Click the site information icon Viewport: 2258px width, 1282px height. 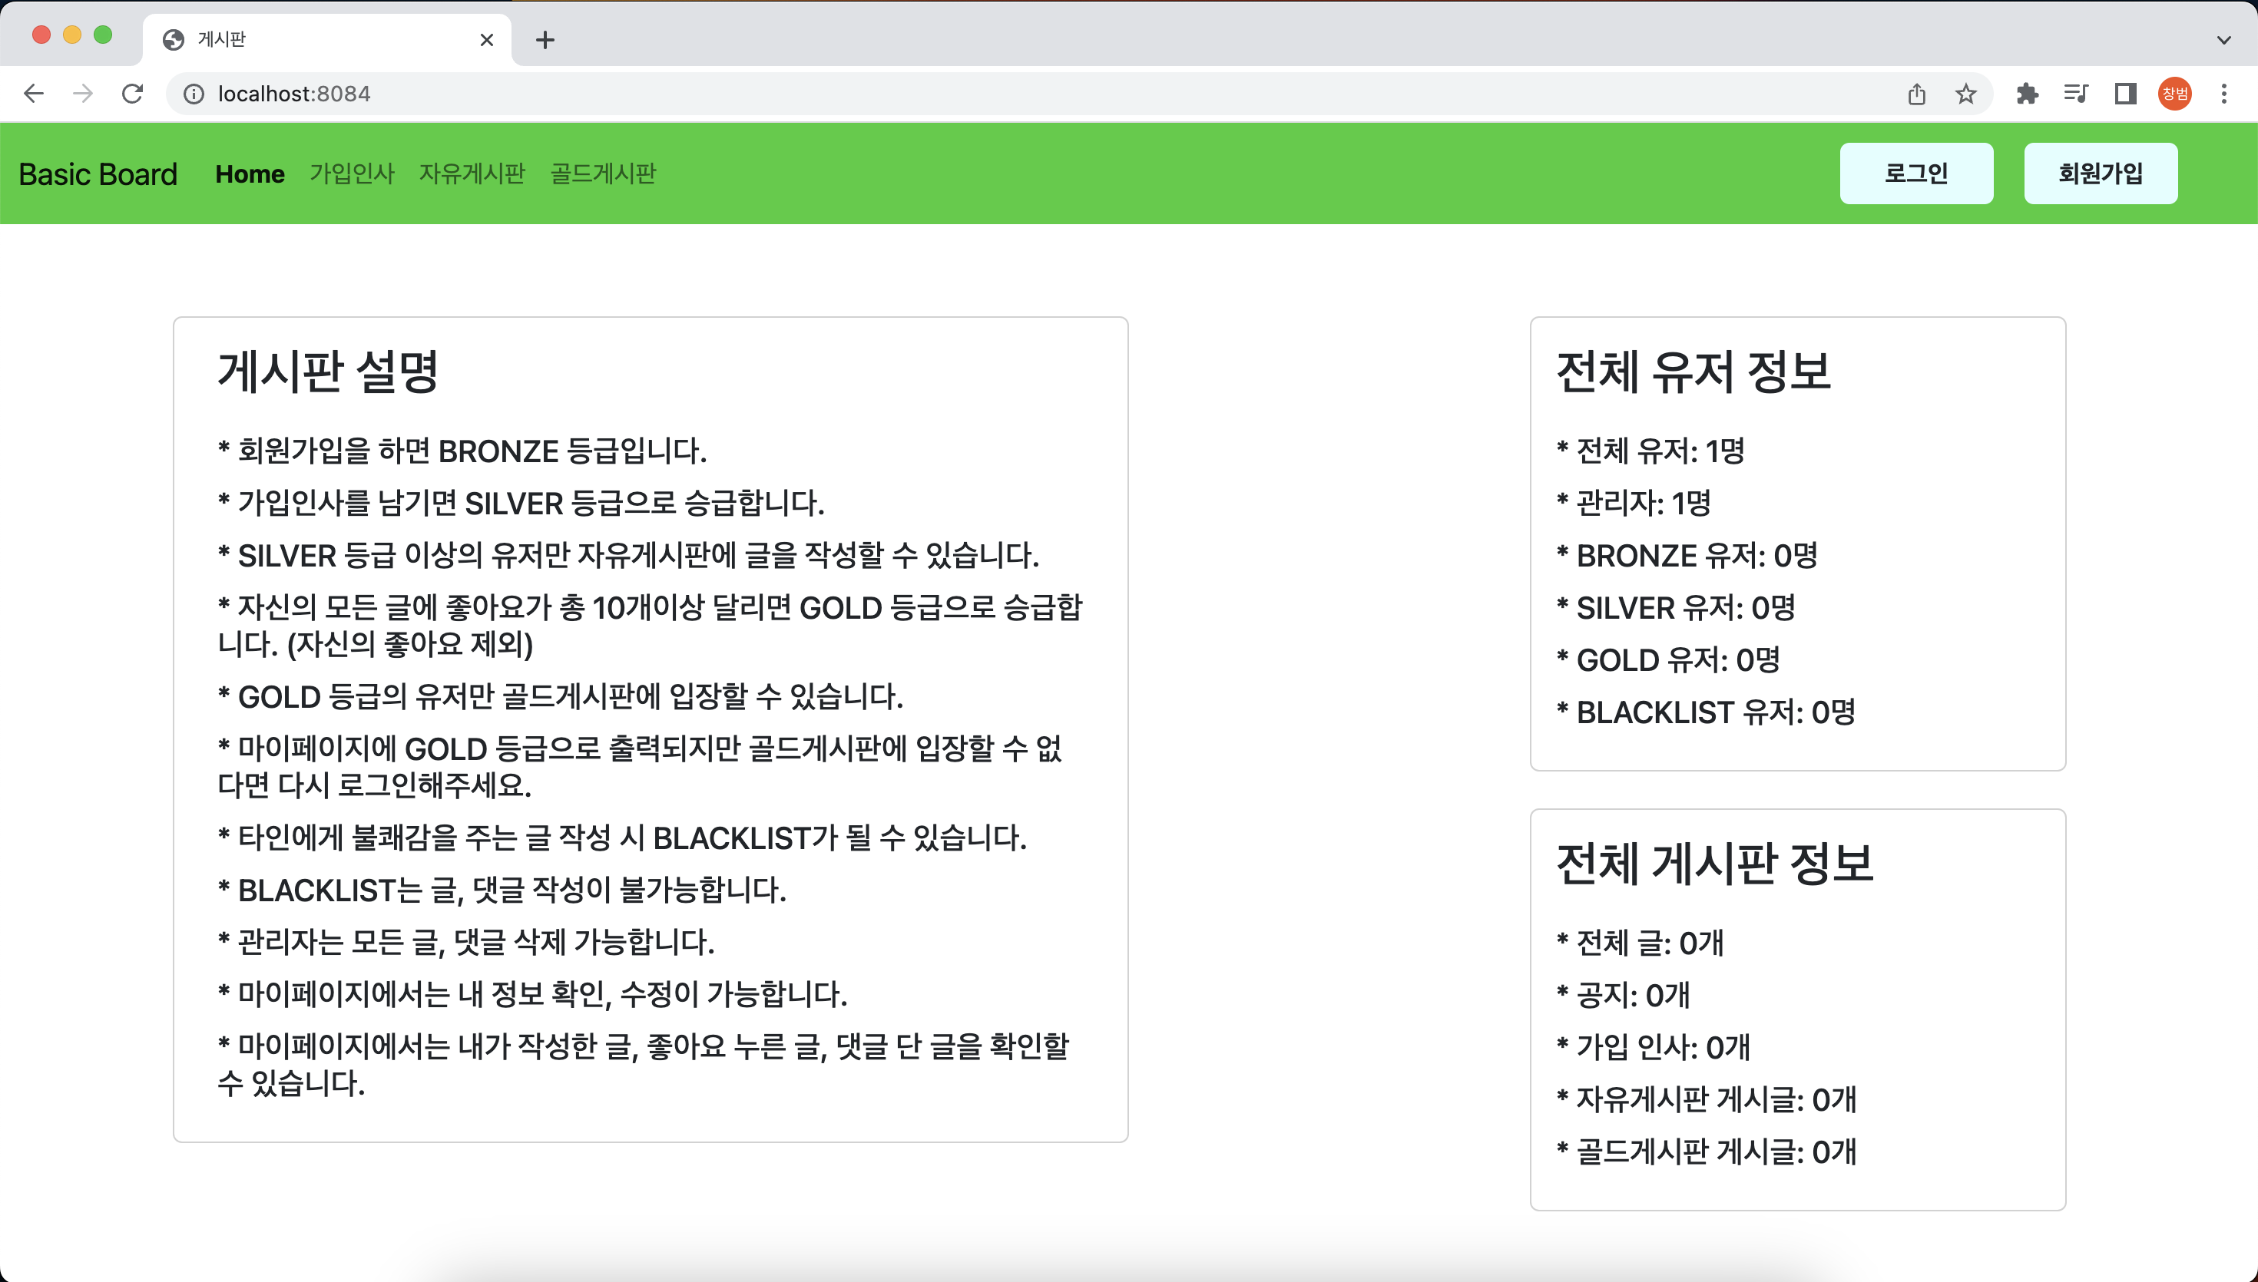click(x=193, y=94)
